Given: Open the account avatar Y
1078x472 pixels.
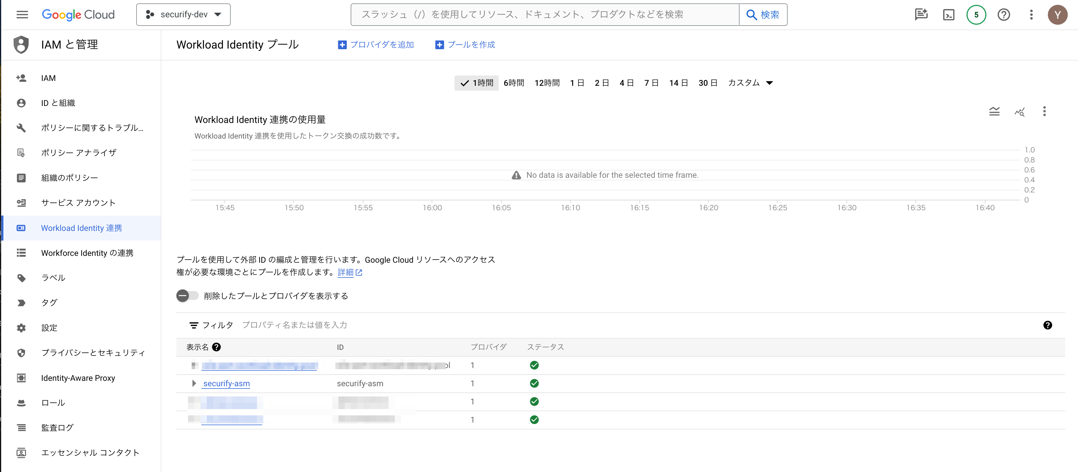Looking at the screenshot, I should [1058, 14].
